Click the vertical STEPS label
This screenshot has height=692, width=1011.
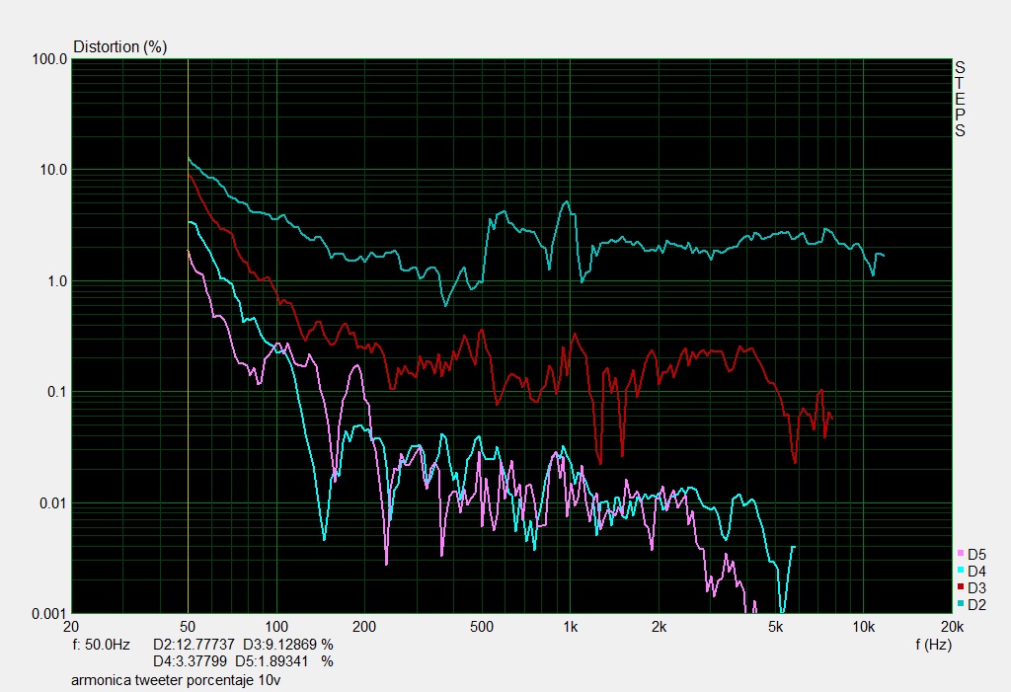click(960, 99)
